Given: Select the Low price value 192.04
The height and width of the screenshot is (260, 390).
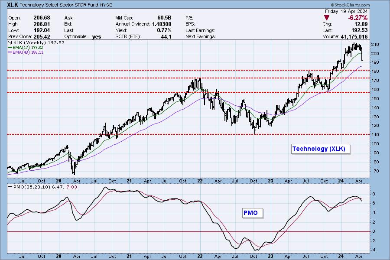Looking at the screenshot, I should click(42, 30).
